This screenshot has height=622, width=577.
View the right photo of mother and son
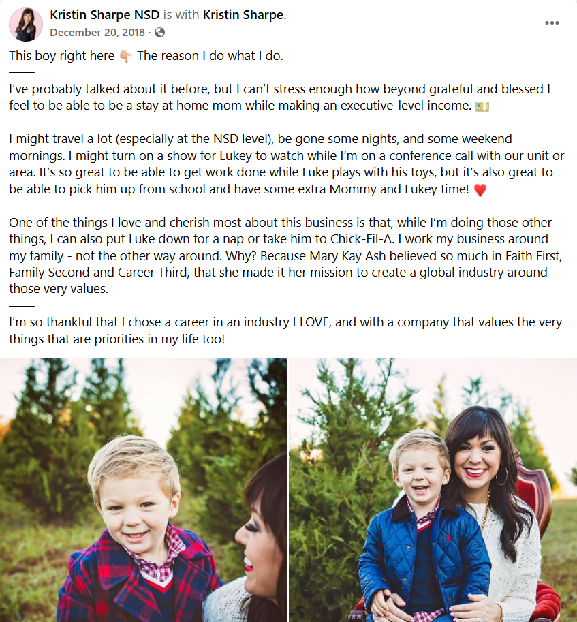[x=433, y=490]
